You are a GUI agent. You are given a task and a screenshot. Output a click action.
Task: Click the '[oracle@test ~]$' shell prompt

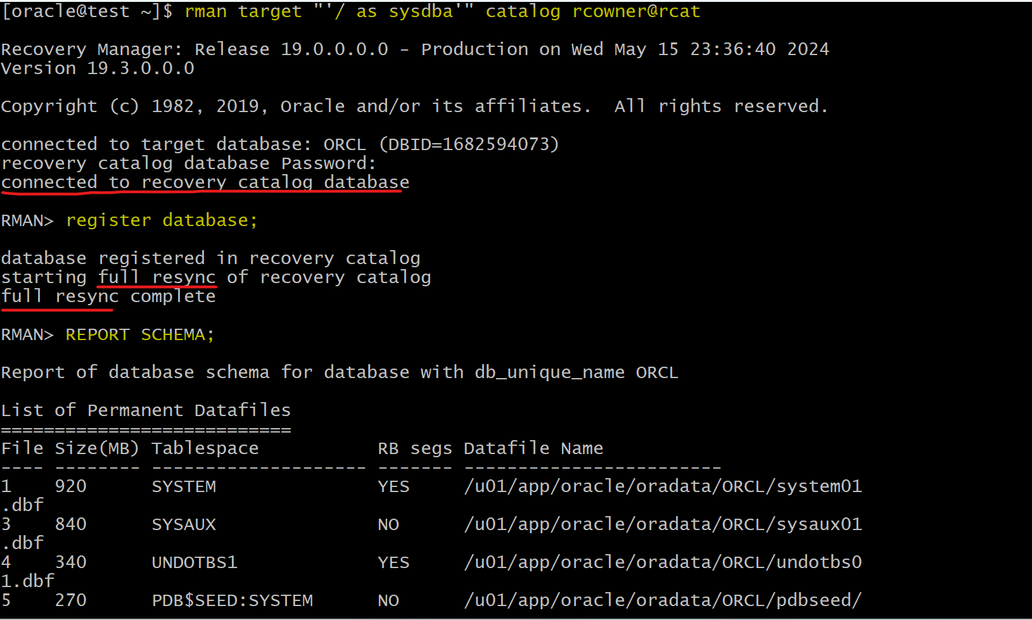point(87,11)
